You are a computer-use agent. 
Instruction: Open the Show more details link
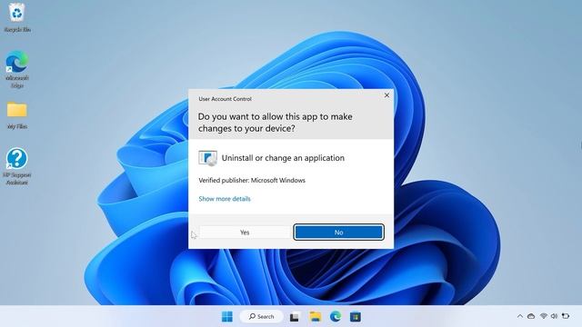pos(225,199)
